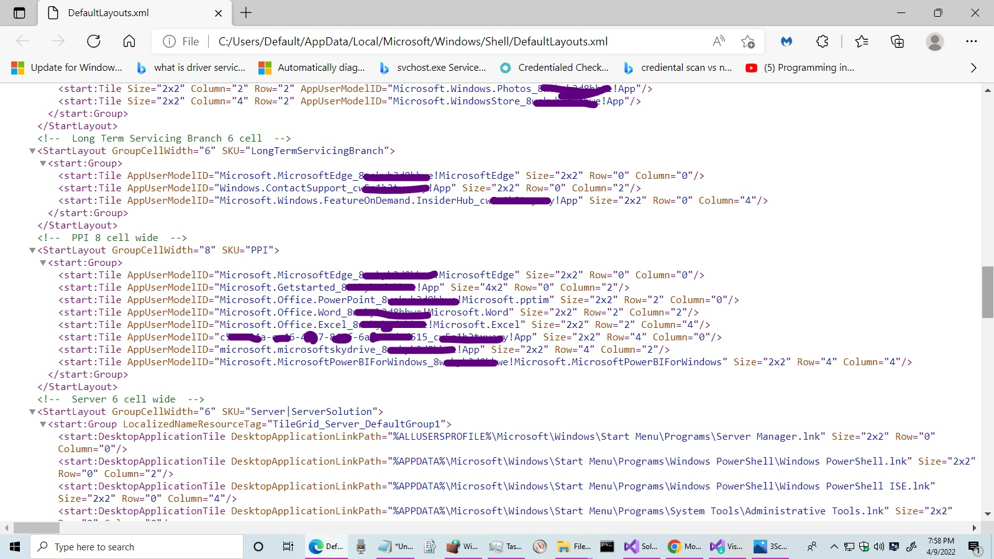Image resolution: width=994 pixels, height=559 pixels.
Task: Click the scroll down arrow
Action: tap(988, 514)
